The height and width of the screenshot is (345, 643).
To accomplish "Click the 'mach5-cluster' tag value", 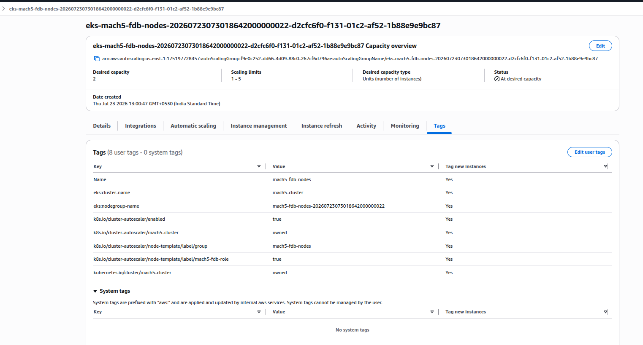I will tap(288, 193).
